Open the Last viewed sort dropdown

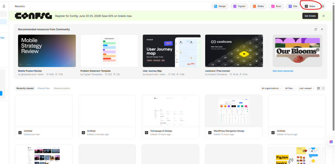click(307, 88)
